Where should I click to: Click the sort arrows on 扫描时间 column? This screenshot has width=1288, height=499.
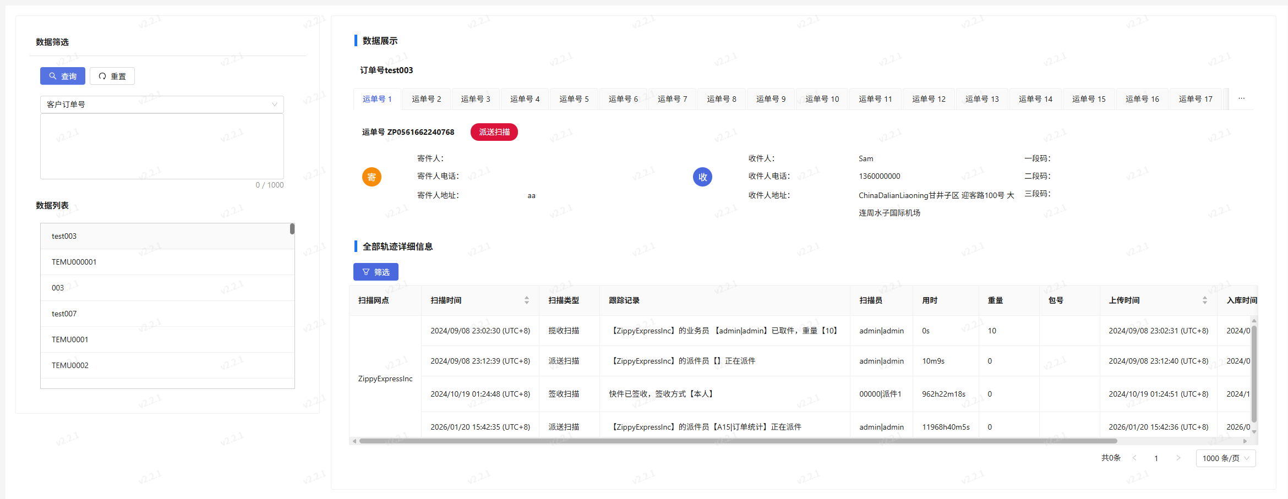(x=527, y=300)
